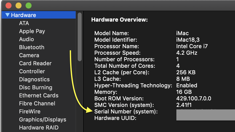The height and width of the screenshot is (132, 235).
Task: Click the Model Identifier value iMac18,3
Action: click(x=188, y=40)
